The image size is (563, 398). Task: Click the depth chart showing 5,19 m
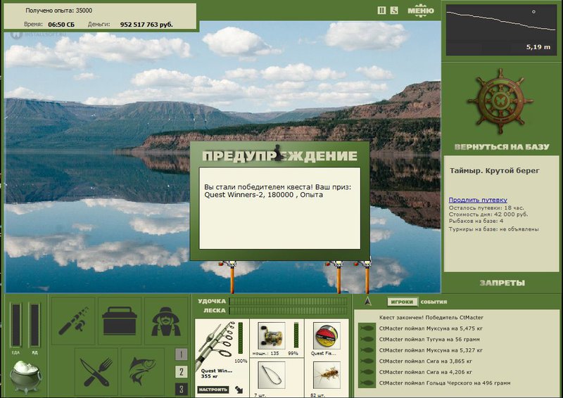point(501,30)
